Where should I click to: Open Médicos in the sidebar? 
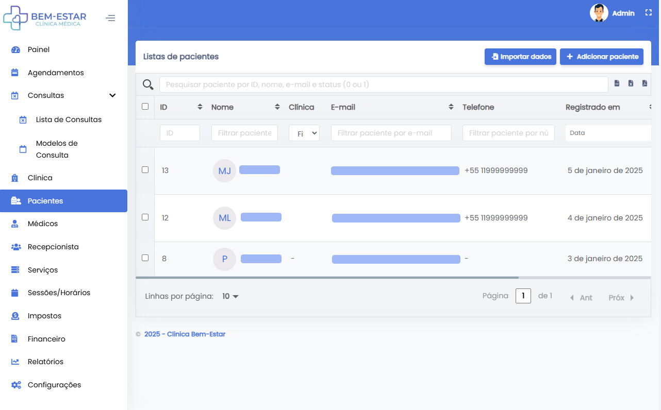click(43, 224)
